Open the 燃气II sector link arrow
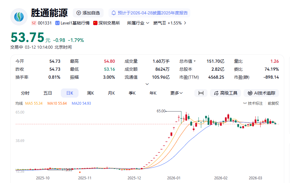 click(x=185, y=23)
